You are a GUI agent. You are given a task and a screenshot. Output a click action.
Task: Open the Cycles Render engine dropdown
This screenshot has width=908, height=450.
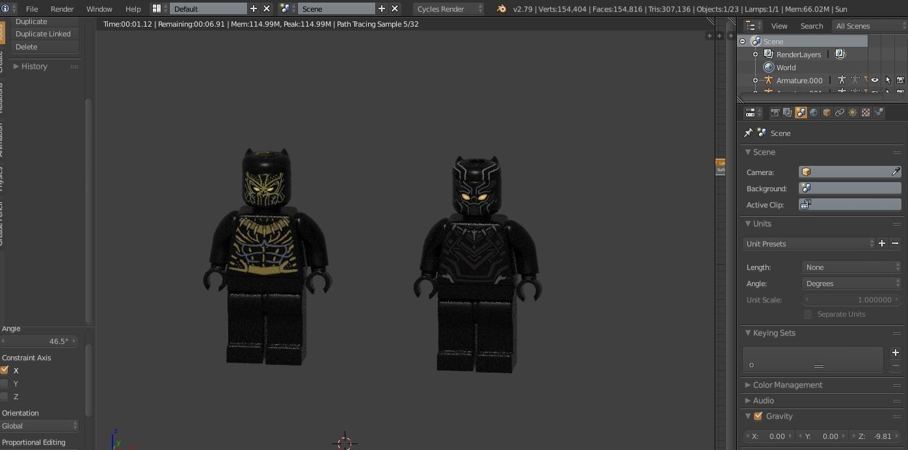(449, 8)
